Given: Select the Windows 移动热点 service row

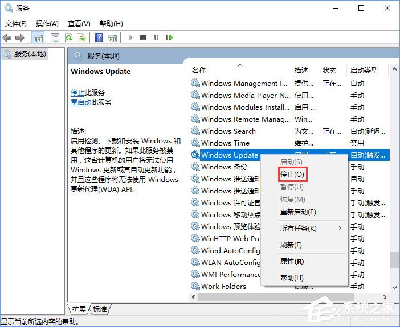Looking at the screenshot, I should point(226,215).
